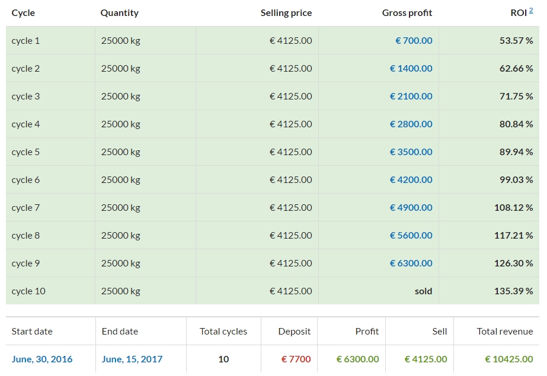
Task: Click cycle 4 gross profit € 2800.00
Action: point(411,124)
